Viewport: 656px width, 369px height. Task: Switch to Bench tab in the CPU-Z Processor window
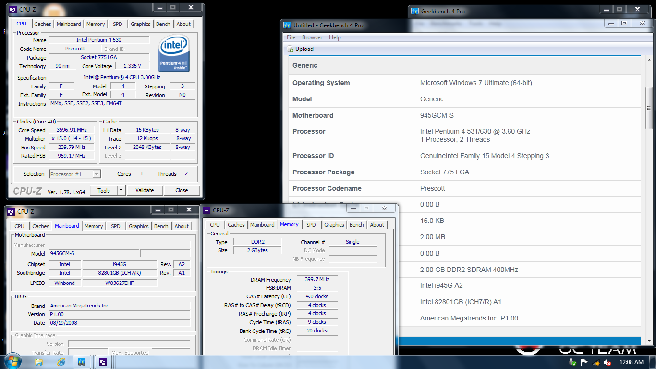pyautogui.click(x=163, y=24)
